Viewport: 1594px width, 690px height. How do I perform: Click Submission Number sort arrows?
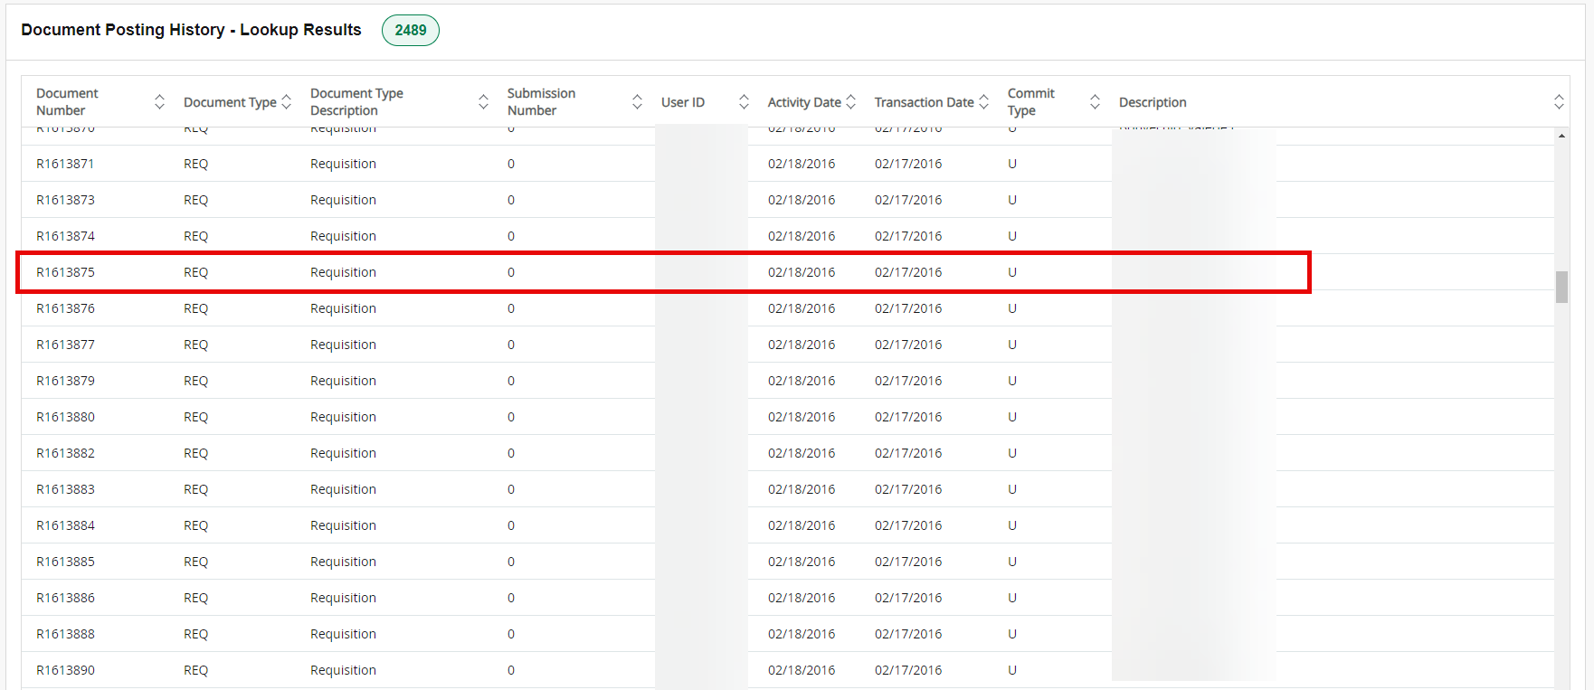637,102
